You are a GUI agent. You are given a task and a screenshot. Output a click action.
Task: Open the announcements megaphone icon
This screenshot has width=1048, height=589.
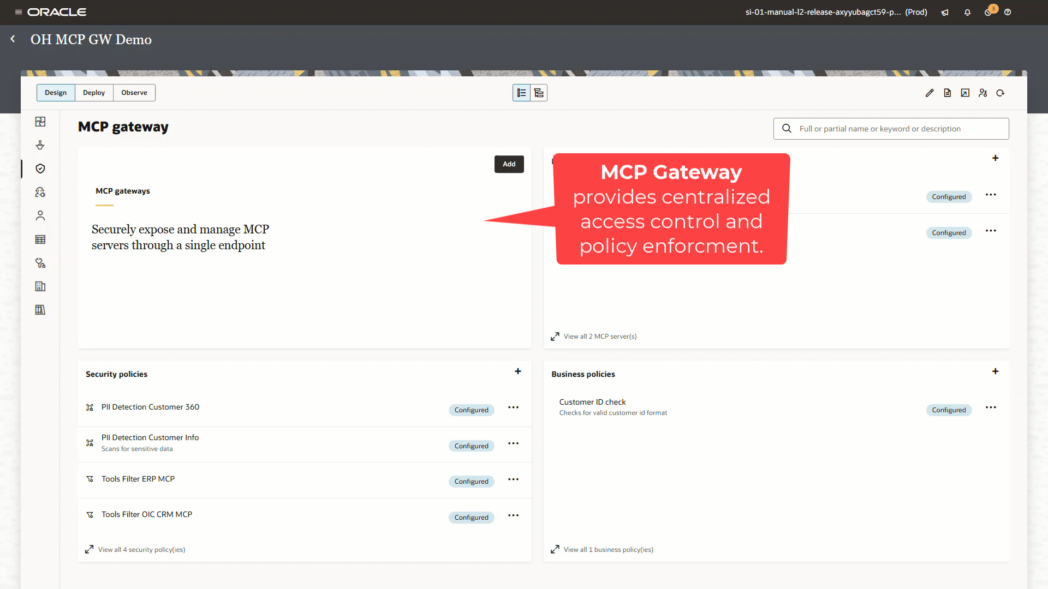pos(945,13)
